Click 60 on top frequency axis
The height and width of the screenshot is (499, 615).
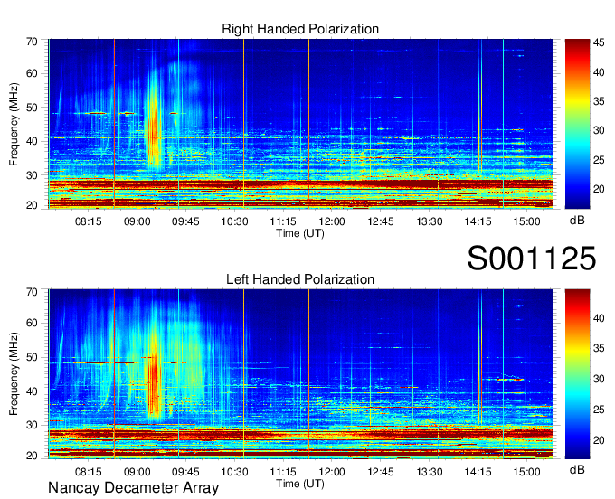tap(32, 74)
